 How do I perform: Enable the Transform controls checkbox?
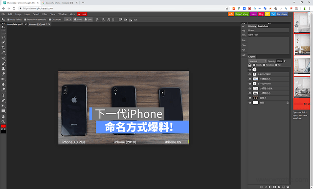click(25, 20)
